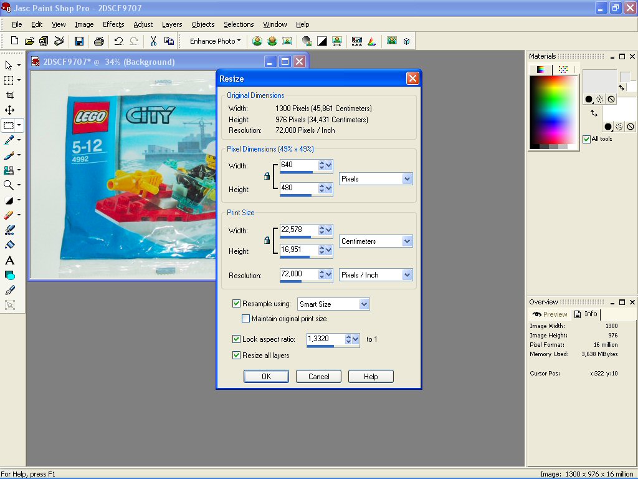Click the Cut scissors icon
This screenshot has width=638, height=479.
tap(153, 41)
